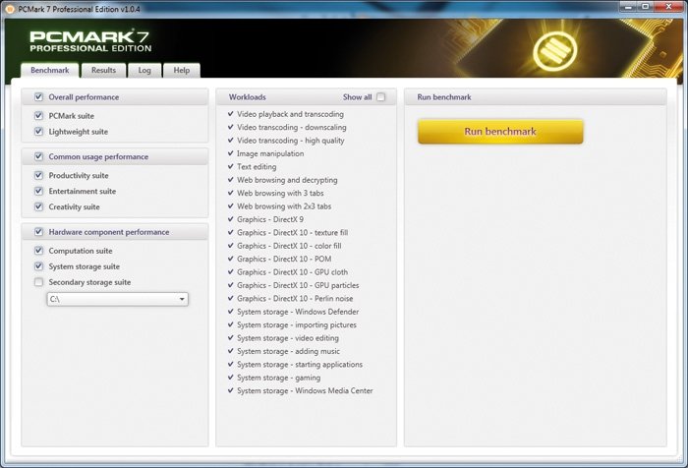Click the PCMark 7 title bar app icon

pos(10,9)
